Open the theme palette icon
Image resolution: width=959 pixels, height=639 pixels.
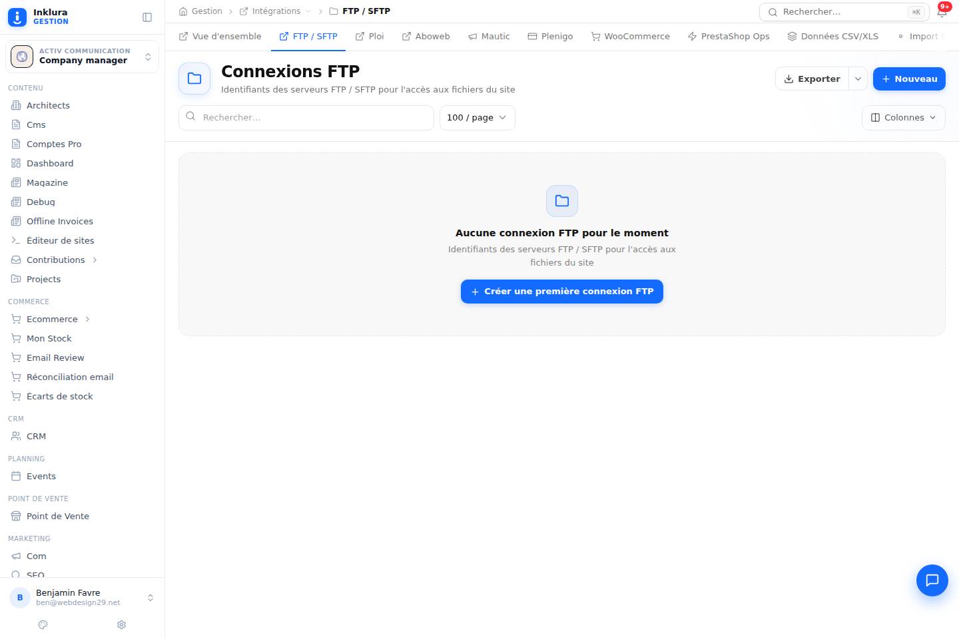[x=43, y=625]
